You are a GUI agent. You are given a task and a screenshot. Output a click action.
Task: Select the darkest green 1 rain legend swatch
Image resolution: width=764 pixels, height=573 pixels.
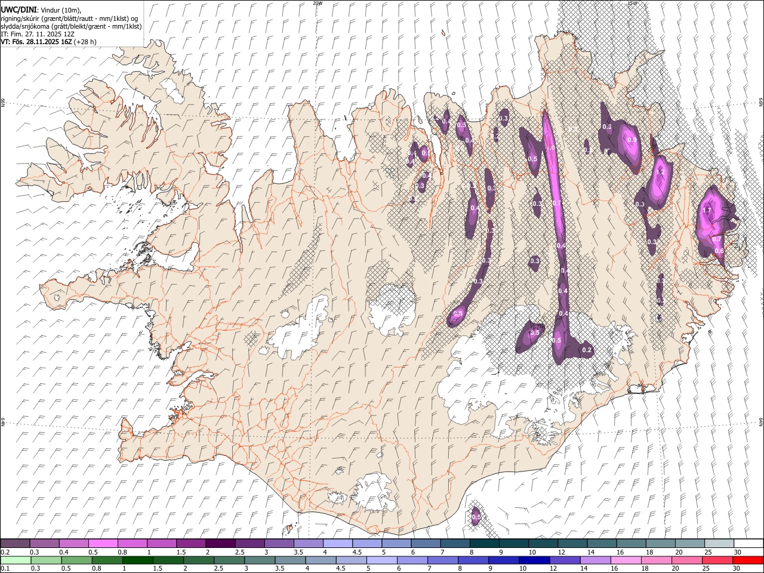137,560
